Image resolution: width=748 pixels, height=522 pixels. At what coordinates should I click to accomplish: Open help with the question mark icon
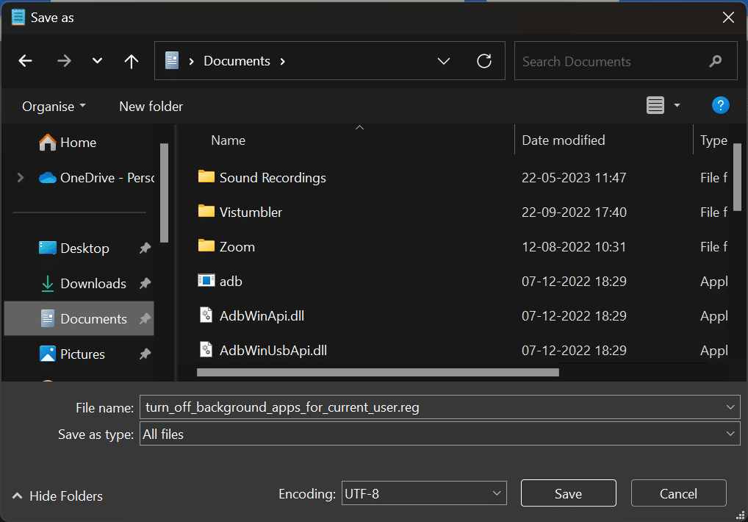(x=720, y=105)
